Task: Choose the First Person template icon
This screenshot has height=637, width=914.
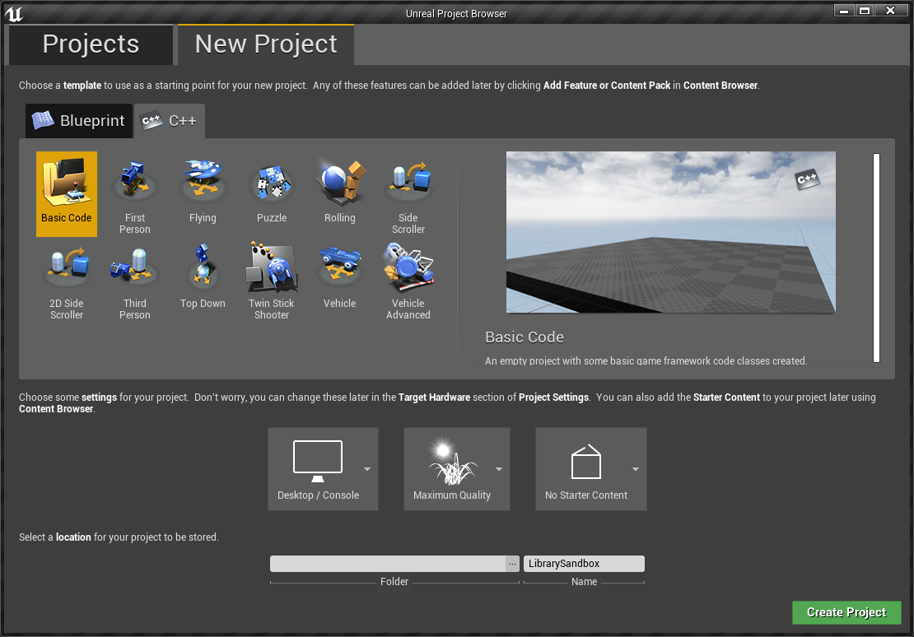Action: tap(135, 181)
